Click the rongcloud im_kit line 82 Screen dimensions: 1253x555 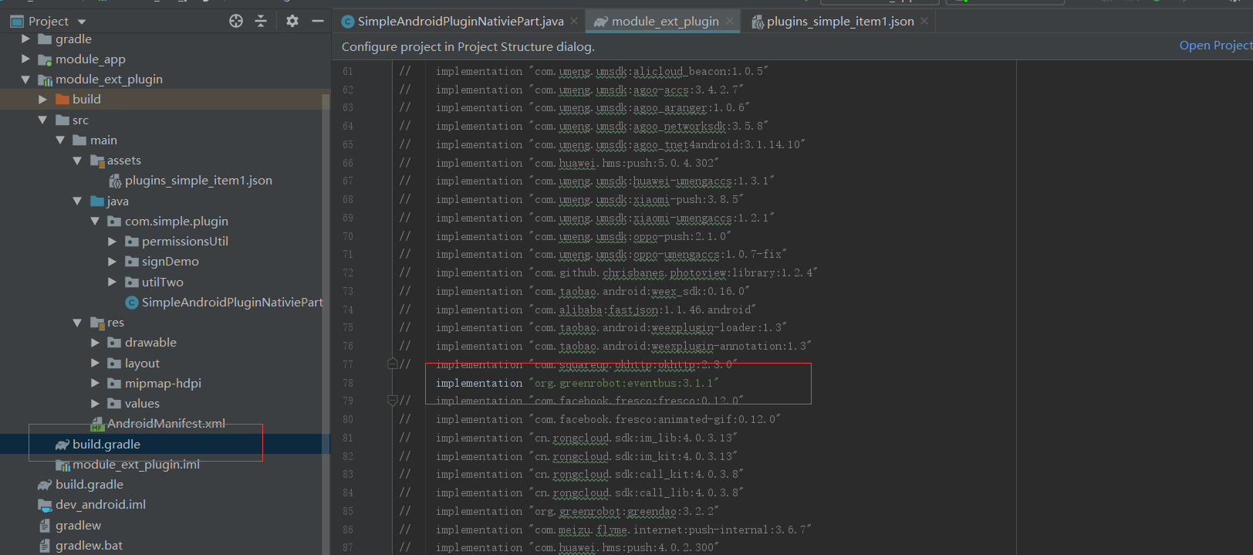(x=586, y=456)
